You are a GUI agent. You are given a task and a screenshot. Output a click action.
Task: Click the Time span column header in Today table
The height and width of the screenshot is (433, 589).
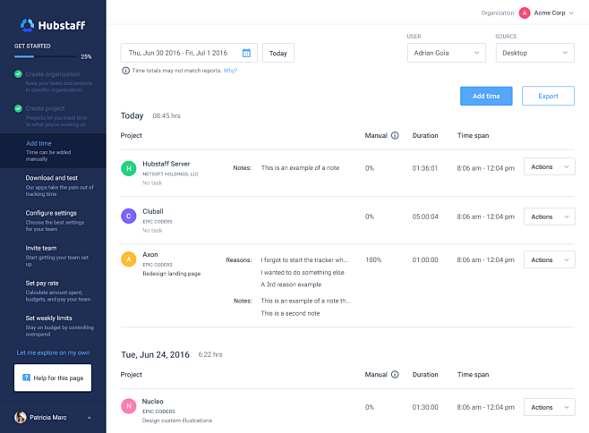473,136
